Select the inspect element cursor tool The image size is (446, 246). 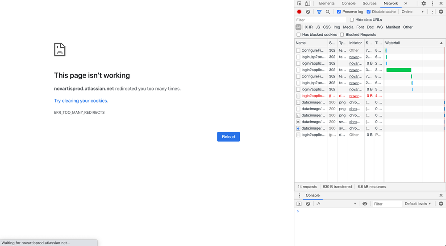(299, 4)
